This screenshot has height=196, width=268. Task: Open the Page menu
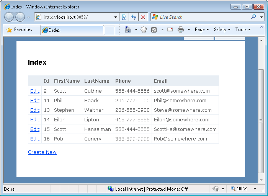point(202,29)
